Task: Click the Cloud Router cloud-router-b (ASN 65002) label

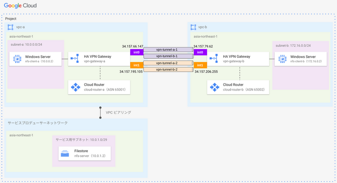Action: coord(244,87)
